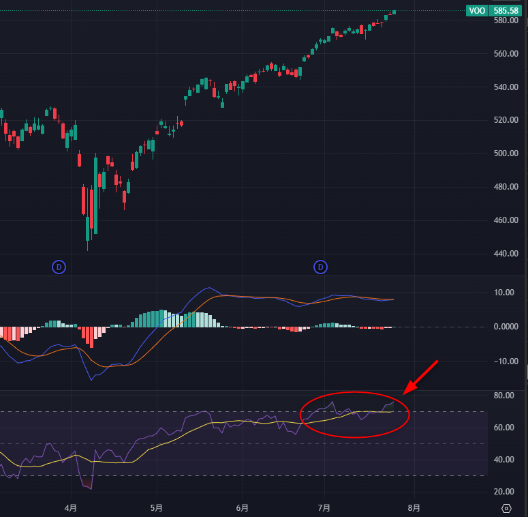
Task: Click the RSI 60.00 axis label
Action: pyautogui.click(x=503, y=428)
